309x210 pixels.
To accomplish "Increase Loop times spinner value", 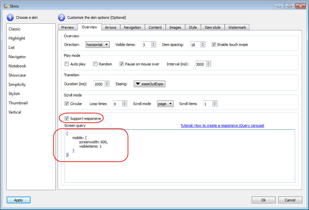I will pos(124,102).
